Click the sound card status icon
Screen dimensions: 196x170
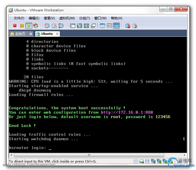tap(171, 161)
